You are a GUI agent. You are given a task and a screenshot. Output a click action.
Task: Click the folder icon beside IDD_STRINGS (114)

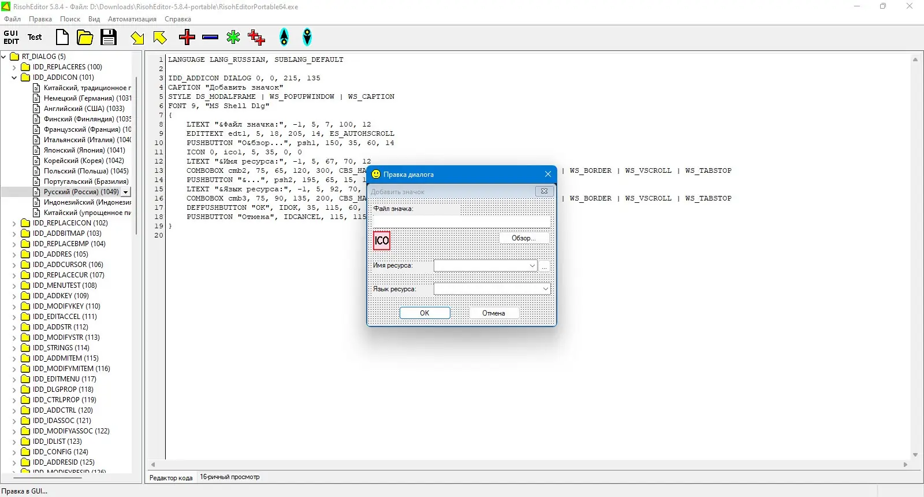click(25, 348)
